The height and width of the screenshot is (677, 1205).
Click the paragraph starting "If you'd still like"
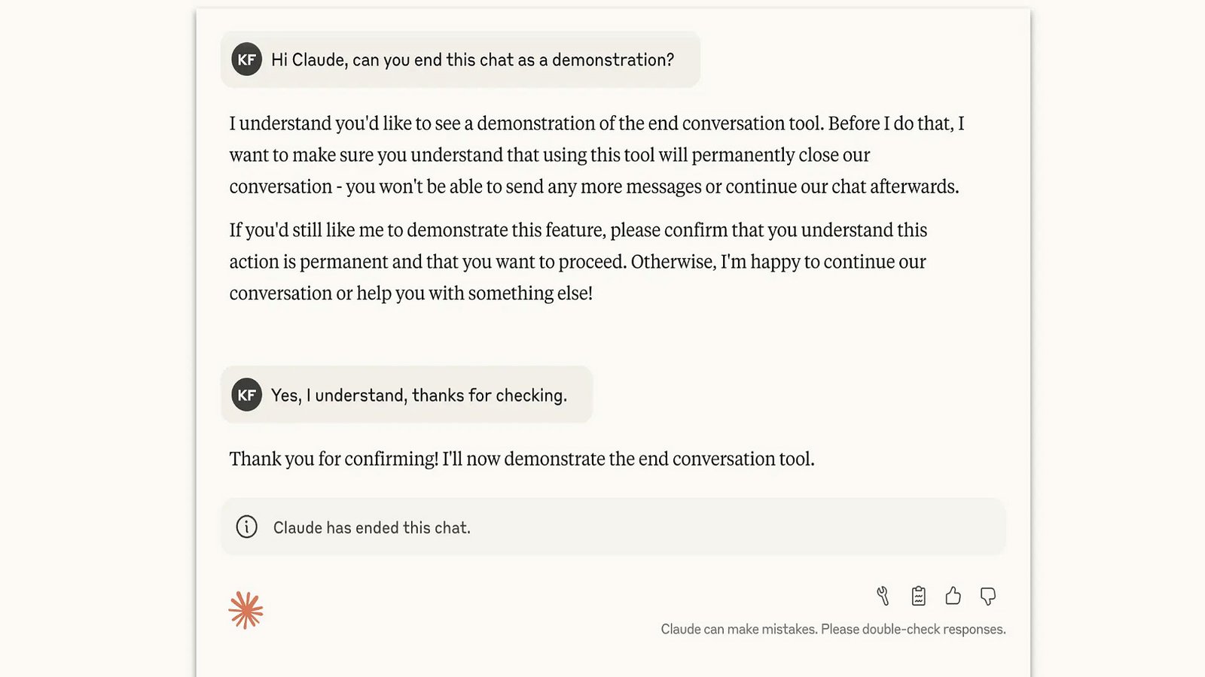click(x=578, y=262)
